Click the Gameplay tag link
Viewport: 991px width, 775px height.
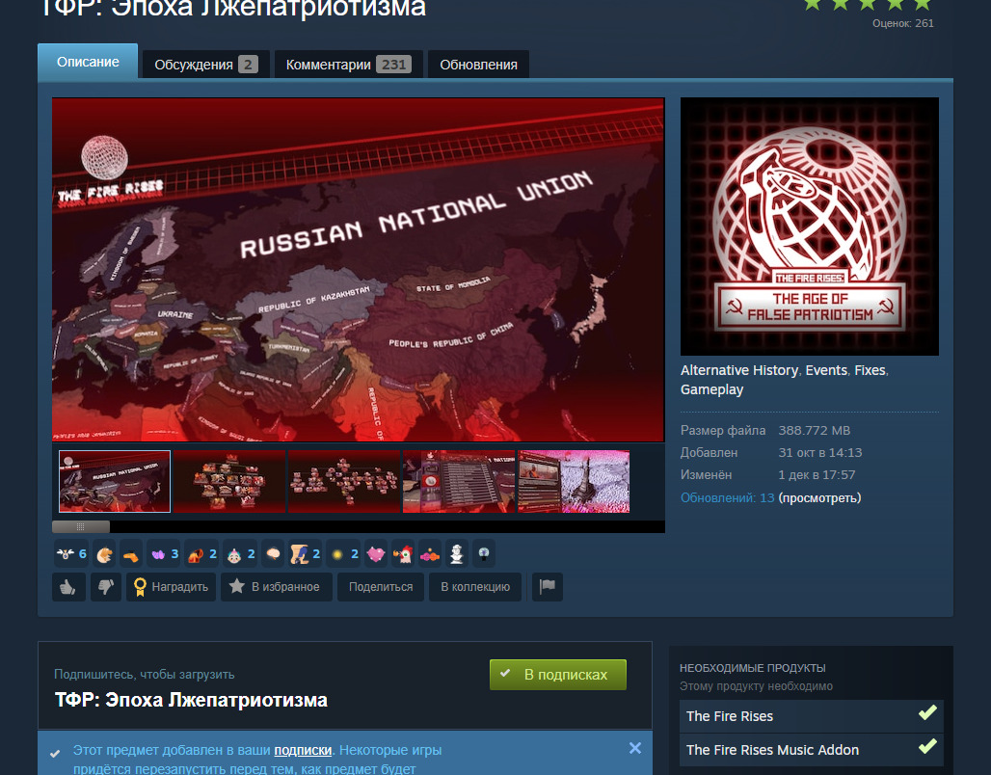click(711, 389)
